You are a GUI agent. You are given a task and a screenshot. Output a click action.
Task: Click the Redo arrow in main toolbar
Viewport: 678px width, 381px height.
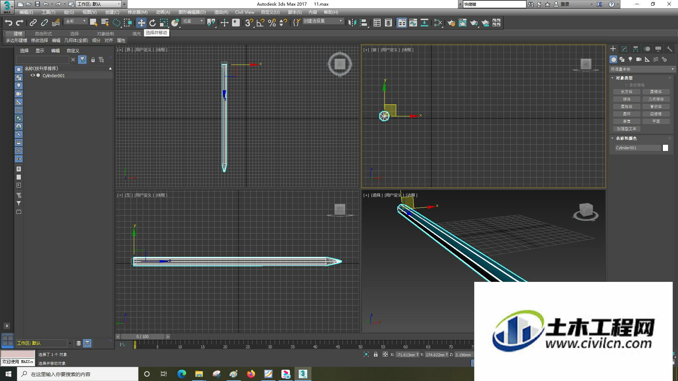[x=20, y=23]
